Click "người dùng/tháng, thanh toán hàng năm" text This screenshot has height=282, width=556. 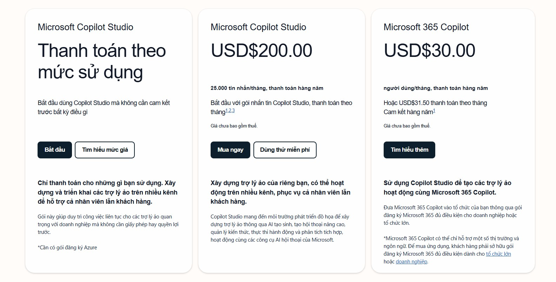[x=436, y=88]
